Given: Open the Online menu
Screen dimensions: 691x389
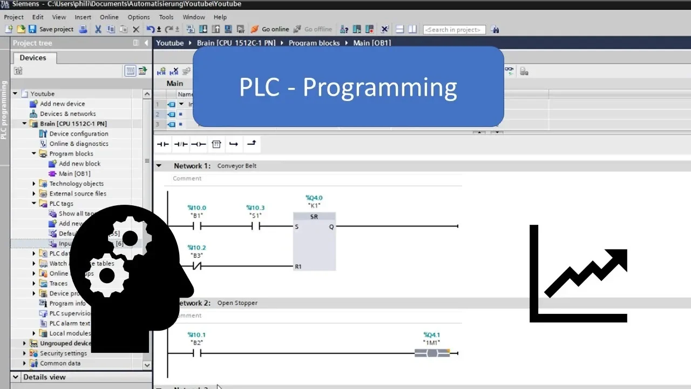Looking at the screenshot, I should pos(109,17).
